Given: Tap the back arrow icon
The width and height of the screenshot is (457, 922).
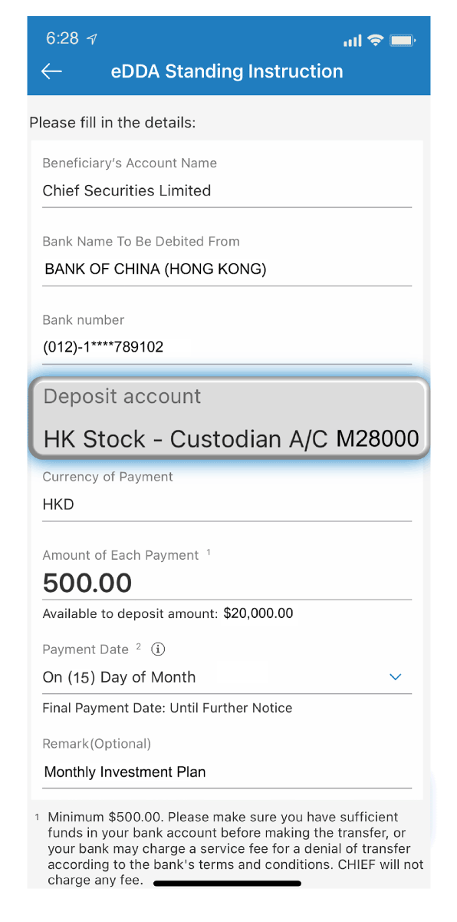Looking at the screenshot, I should pyautogui.click(x=51, y=71).
